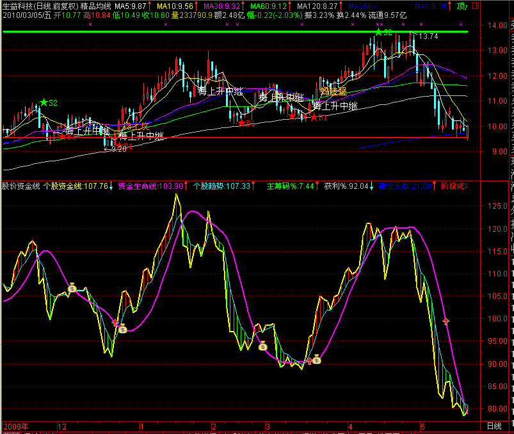
Task: Click the green S2 star above the November candles
Action: point(44,102)
